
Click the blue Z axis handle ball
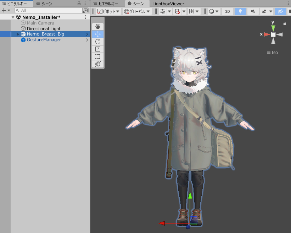click(188, 227)
